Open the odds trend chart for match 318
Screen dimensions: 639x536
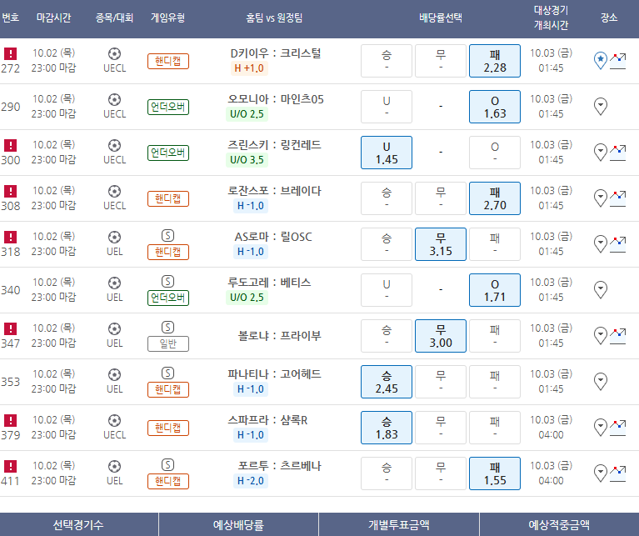click(618, 243)
